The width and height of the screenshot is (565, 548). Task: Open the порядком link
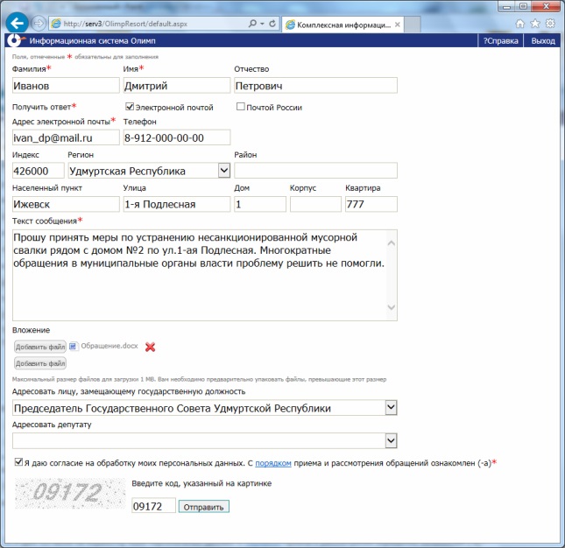click(x=272, y=462)
